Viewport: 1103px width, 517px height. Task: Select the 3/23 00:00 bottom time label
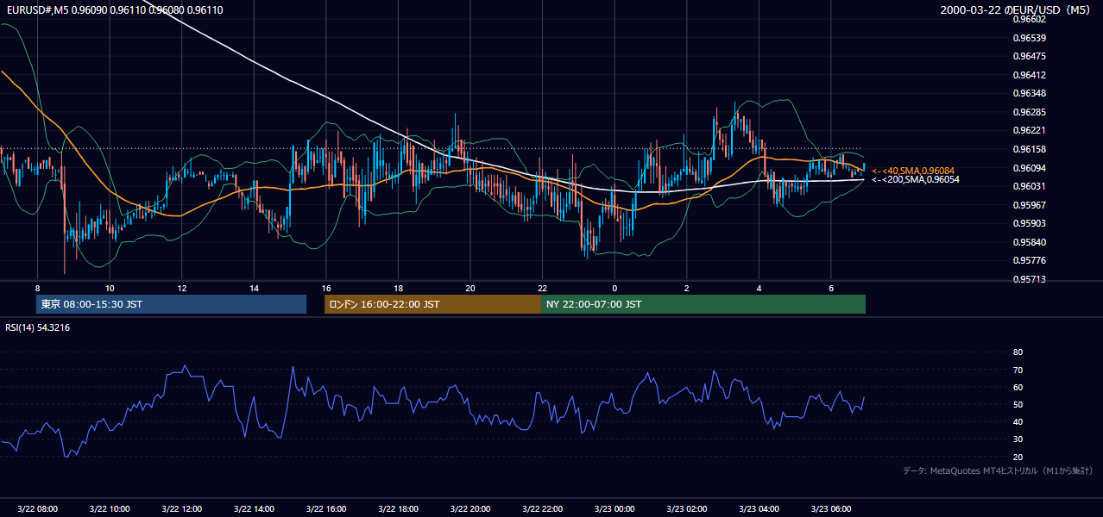615,509
